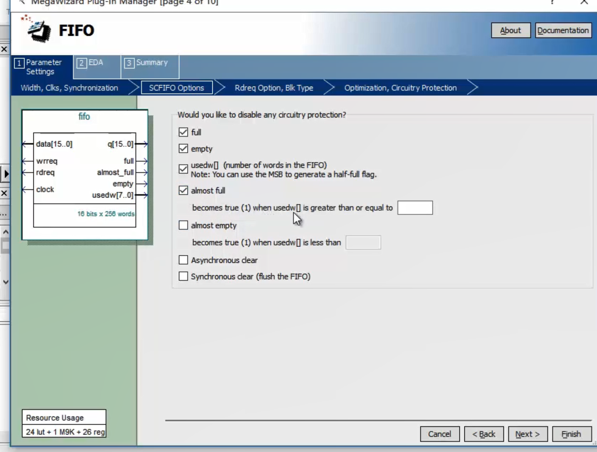This screenshot has height=452, width=597.
Task: Click the right-pointing expand arrow in the background window
Action: point(5,174)
